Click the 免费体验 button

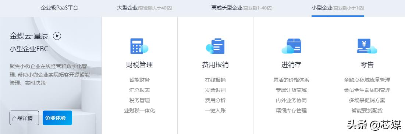(57, 118)
